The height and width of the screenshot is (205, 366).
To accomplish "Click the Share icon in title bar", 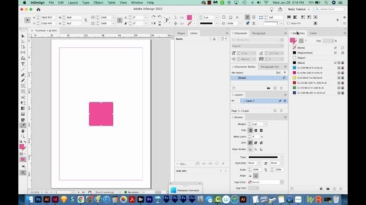I will pos(280,9).
